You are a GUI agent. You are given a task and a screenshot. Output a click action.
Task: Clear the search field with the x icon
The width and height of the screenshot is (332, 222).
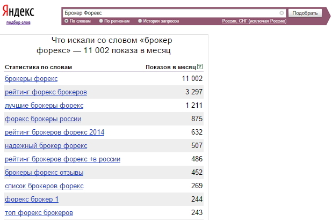(282, 12)
